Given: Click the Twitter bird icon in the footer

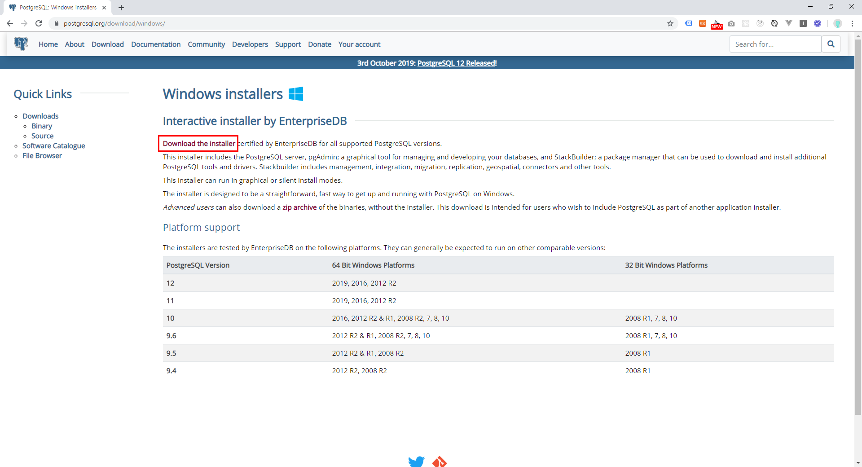Looking at the screenshot, I should [417, 462].
